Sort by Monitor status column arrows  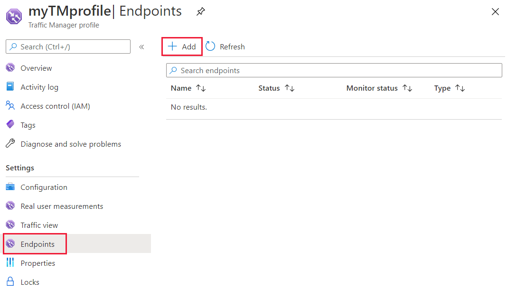pos(407,88)
